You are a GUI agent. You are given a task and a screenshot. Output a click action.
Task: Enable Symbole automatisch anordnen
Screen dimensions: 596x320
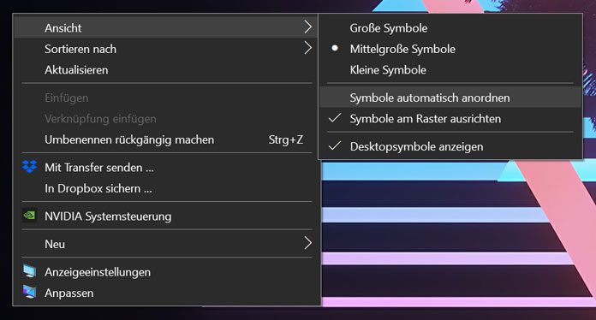[x=450, y=98]
